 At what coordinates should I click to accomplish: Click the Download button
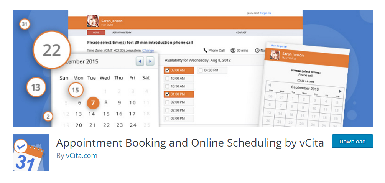point(352,141)
